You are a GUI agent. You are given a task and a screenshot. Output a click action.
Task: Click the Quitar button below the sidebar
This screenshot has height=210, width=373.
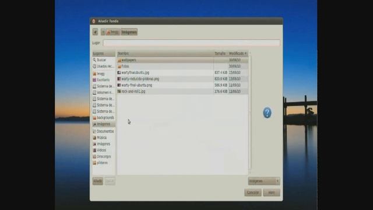110,181
